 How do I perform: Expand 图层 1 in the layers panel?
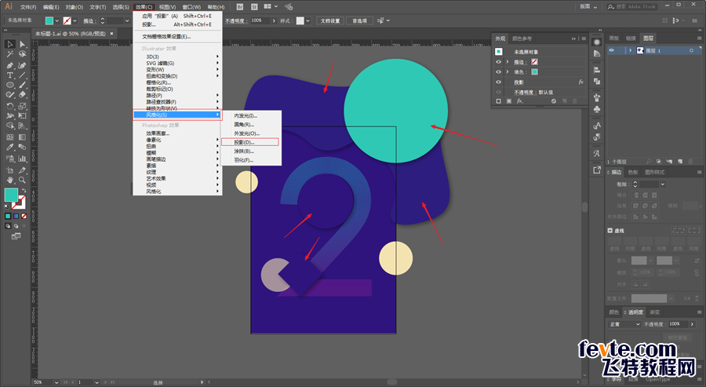click(631, 50)
